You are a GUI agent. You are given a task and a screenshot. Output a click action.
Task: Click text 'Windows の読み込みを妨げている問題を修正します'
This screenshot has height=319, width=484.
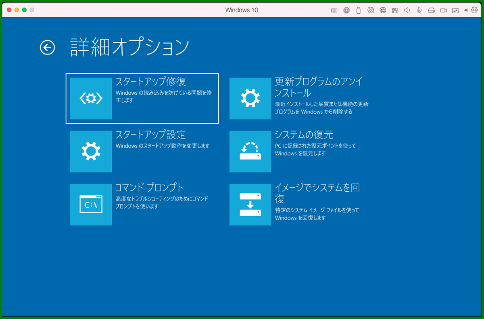point(164,96)
